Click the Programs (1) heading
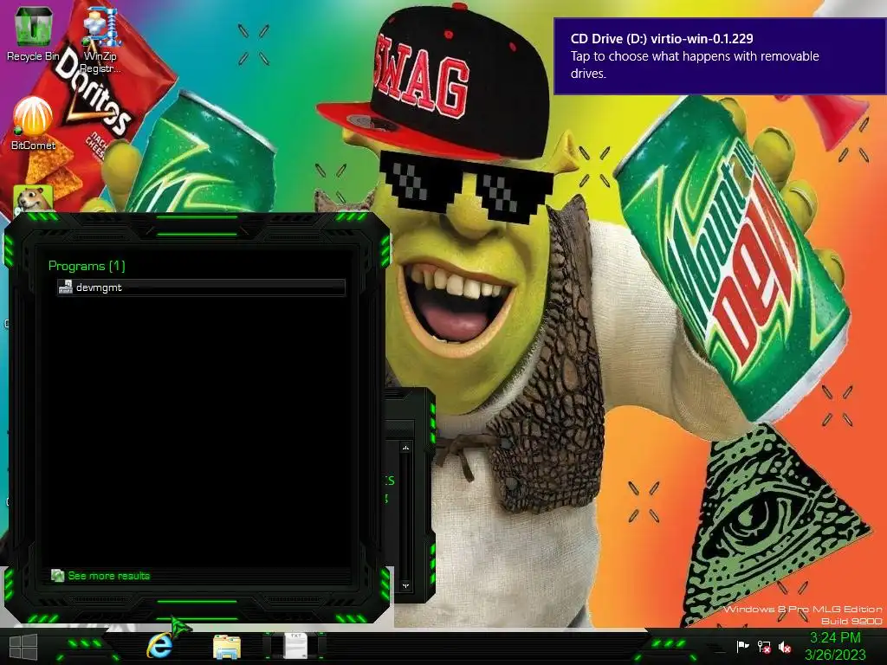The image size is (887, 665). [x=87, y=266]
